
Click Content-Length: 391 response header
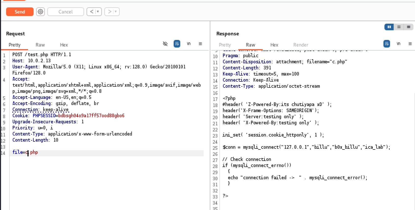click(247, 68)
